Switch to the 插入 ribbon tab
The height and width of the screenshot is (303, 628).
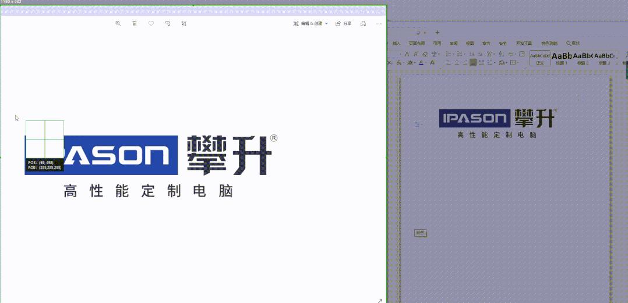[x=397, y=43]
